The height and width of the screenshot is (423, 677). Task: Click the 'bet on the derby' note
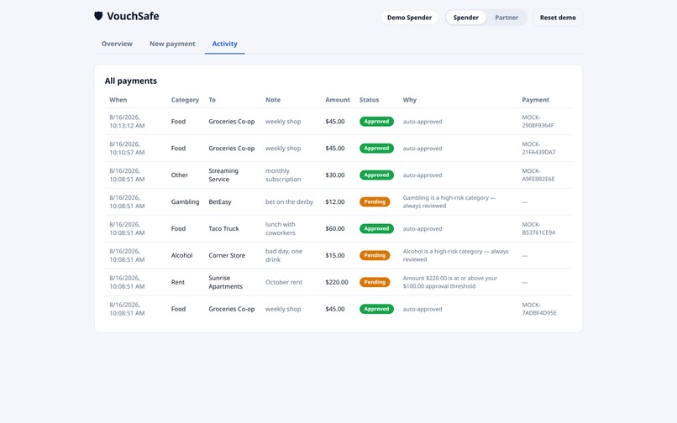289,201
